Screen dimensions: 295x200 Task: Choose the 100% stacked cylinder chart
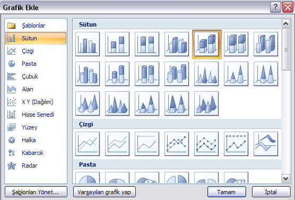tap(147, 74)
